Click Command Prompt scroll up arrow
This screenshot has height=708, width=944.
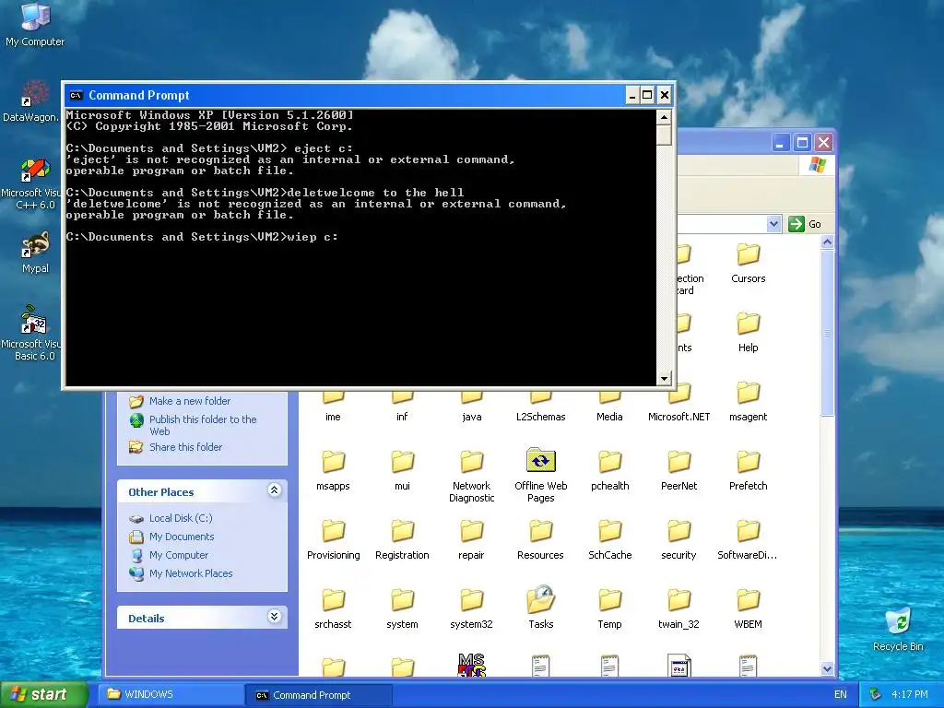click(664, 117)
